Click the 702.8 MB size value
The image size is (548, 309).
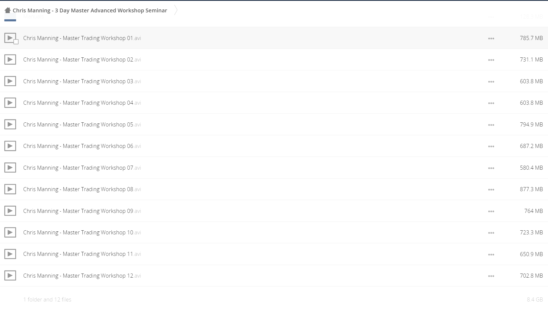[531, 276]
